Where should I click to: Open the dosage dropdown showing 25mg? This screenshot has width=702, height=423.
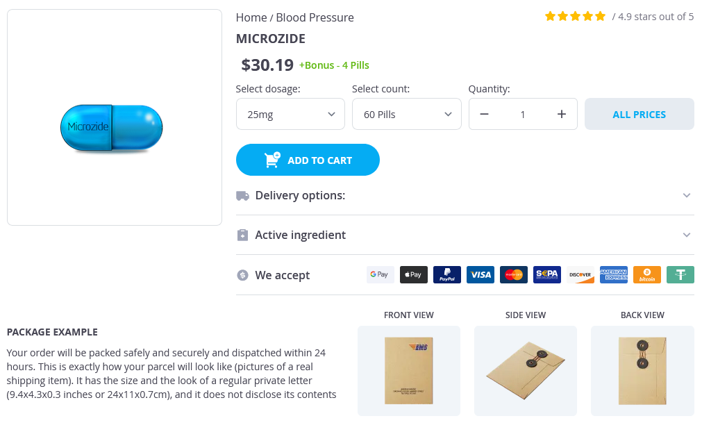pos(290,115)
